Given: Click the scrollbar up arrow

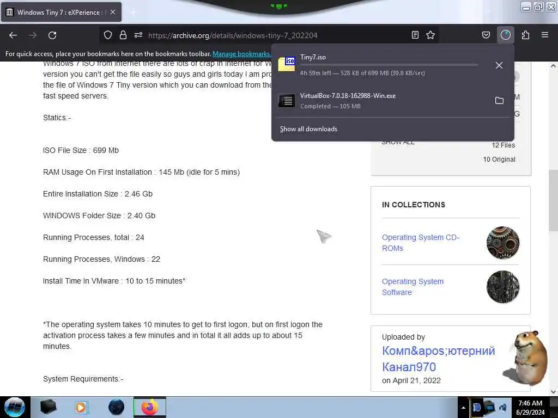Looking at the screenshot, I should point(553,66).
